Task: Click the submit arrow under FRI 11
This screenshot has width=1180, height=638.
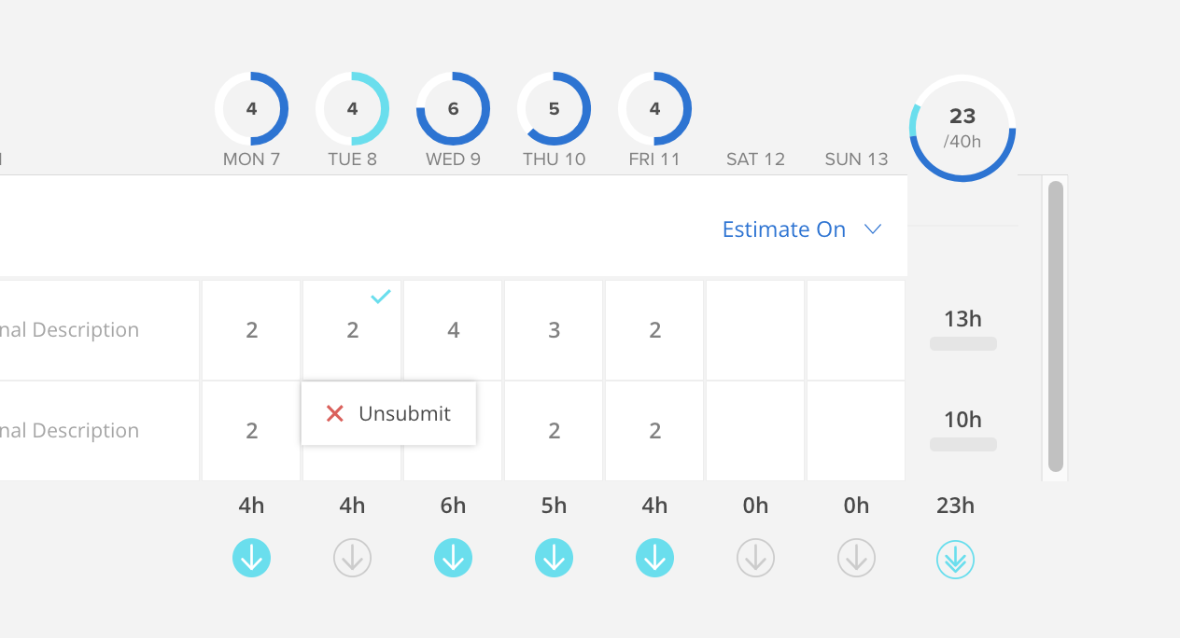Action: tap(654, 558)
